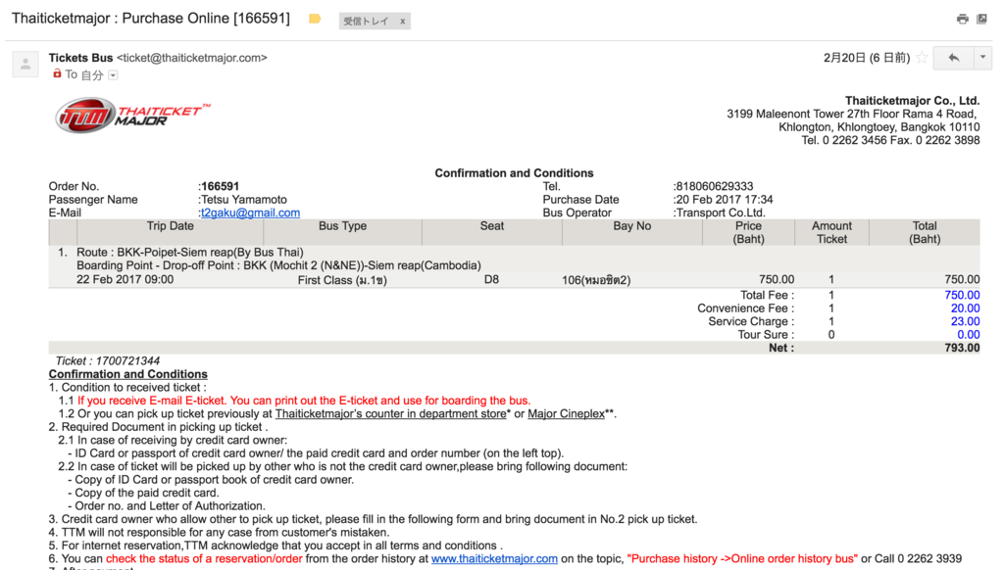The width and height of the screenshot is (1004, 570).
Task: Click the Thaiticket Major logo
Action: (132, 116)
